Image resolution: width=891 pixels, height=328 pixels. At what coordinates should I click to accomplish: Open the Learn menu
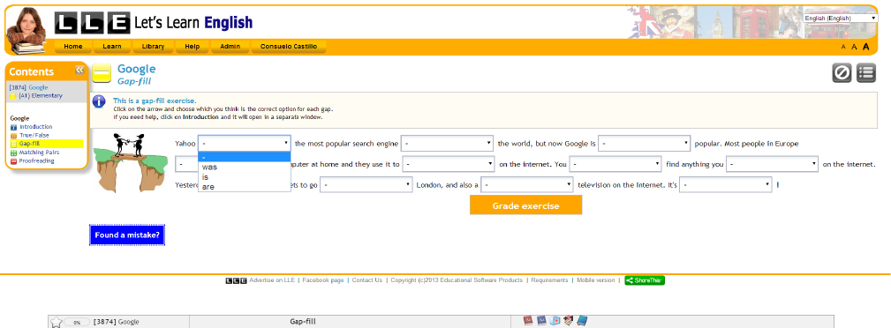(112, 47)
